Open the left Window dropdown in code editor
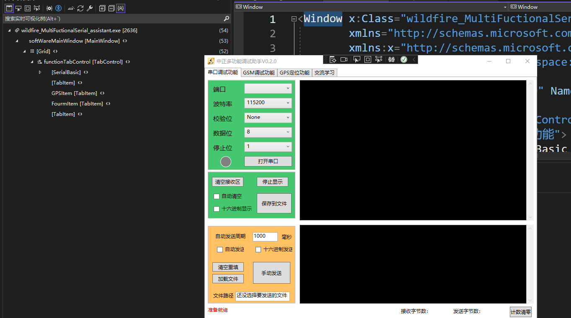Image resolution: width=571 pixels, height=318 pixels. 371,7
